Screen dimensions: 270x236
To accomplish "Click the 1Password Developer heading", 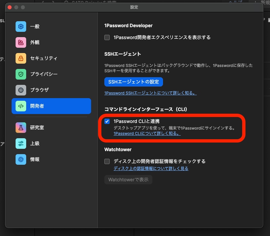I will 129,26.
